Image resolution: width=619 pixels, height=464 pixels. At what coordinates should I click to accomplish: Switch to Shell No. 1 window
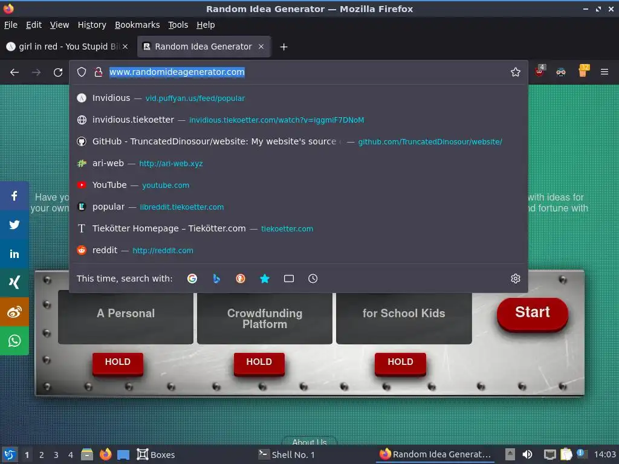pos(287,454)
